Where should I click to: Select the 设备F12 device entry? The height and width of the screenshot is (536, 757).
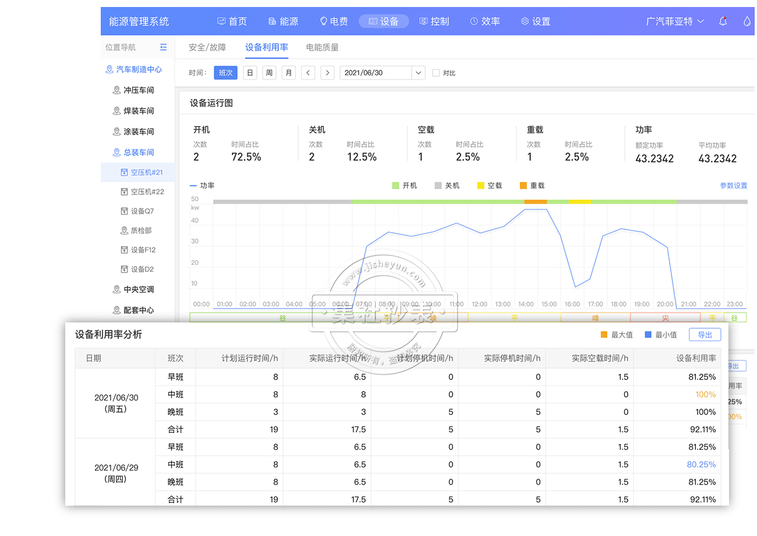[x=143, y=250]
